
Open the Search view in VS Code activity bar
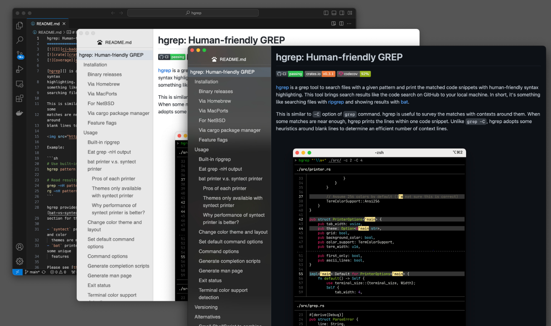click(x=20, y=40)
